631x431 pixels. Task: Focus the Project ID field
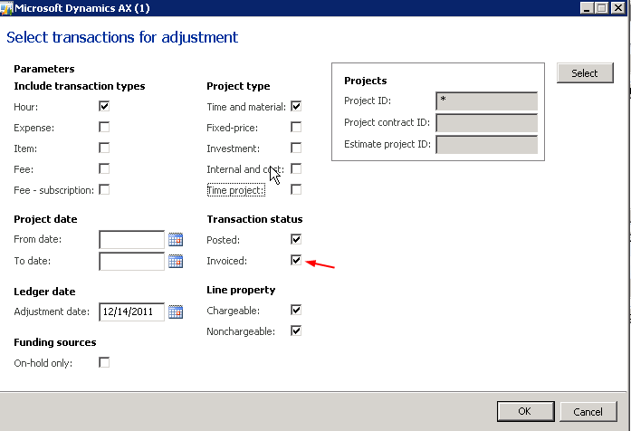tap(486, 101)
